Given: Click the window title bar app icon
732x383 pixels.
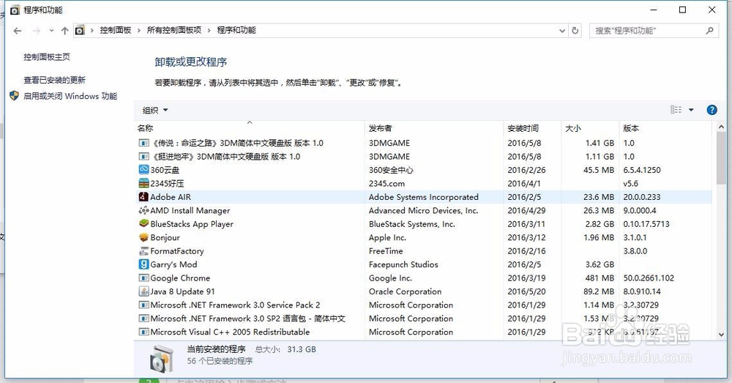Looking at the screenshot, I should tap(15, 10).
